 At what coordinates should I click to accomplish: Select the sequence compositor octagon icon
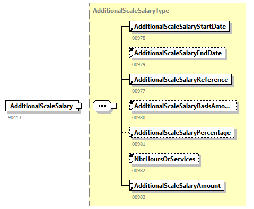pos(102,106)
